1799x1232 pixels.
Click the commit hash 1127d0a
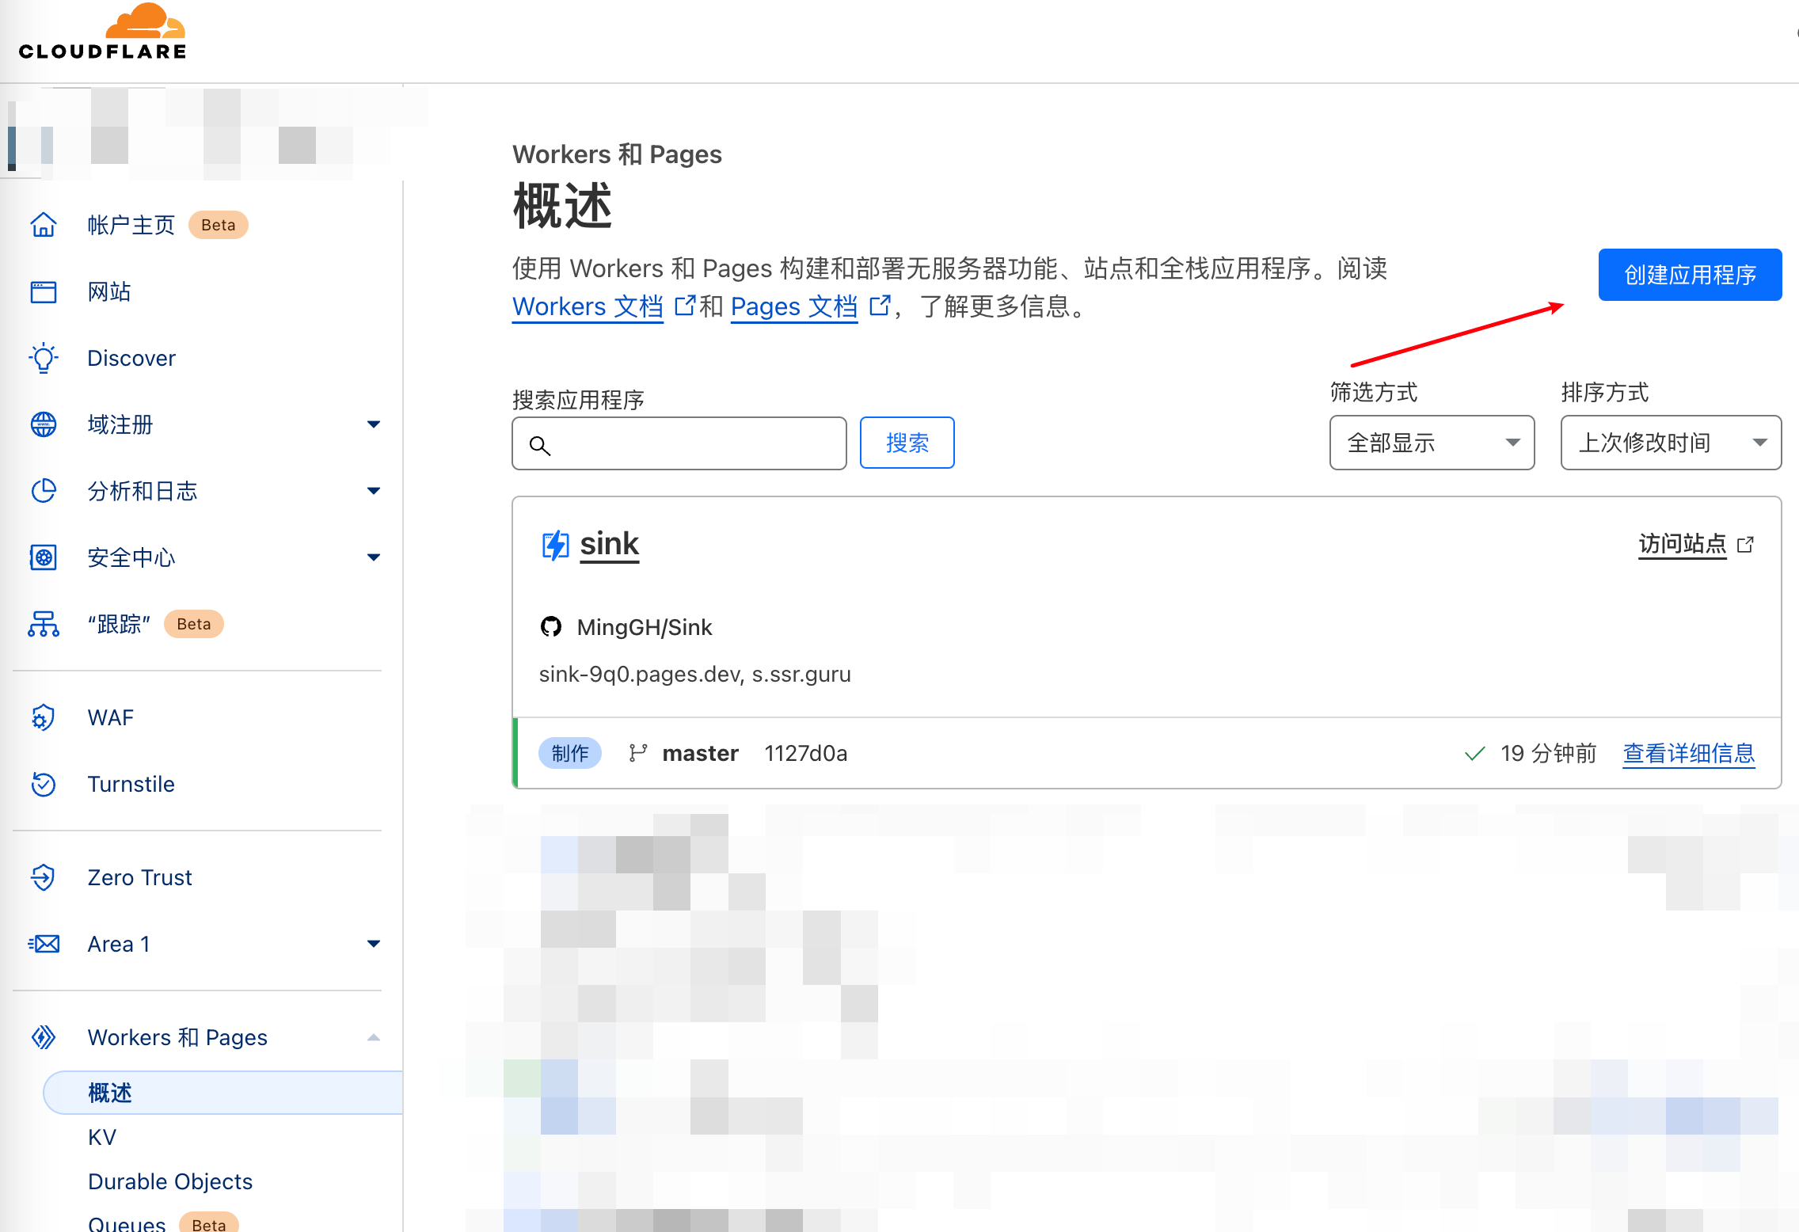click(x=806, y=753)
